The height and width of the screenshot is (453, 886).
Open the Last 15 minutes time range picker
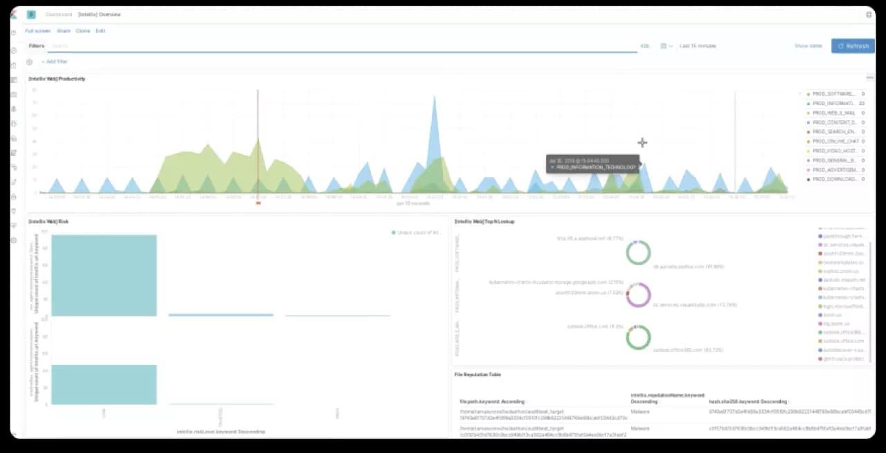(x=698, y=46)
